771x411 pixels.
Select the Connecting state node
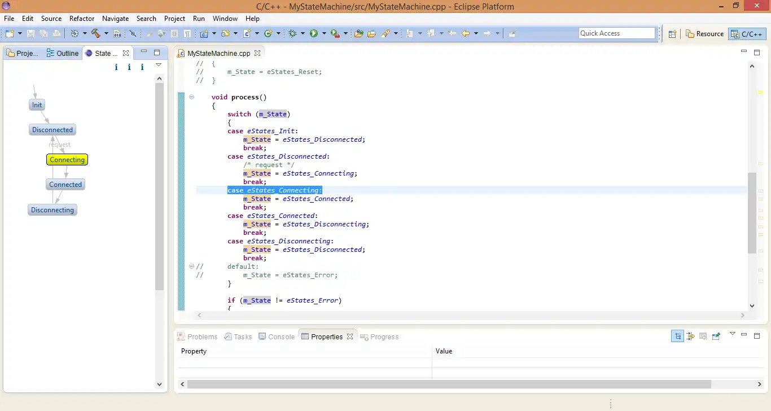[x=67, y=160]
